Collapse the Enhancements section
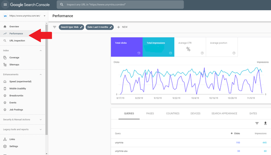271x155 pixels. pos(40,74)
